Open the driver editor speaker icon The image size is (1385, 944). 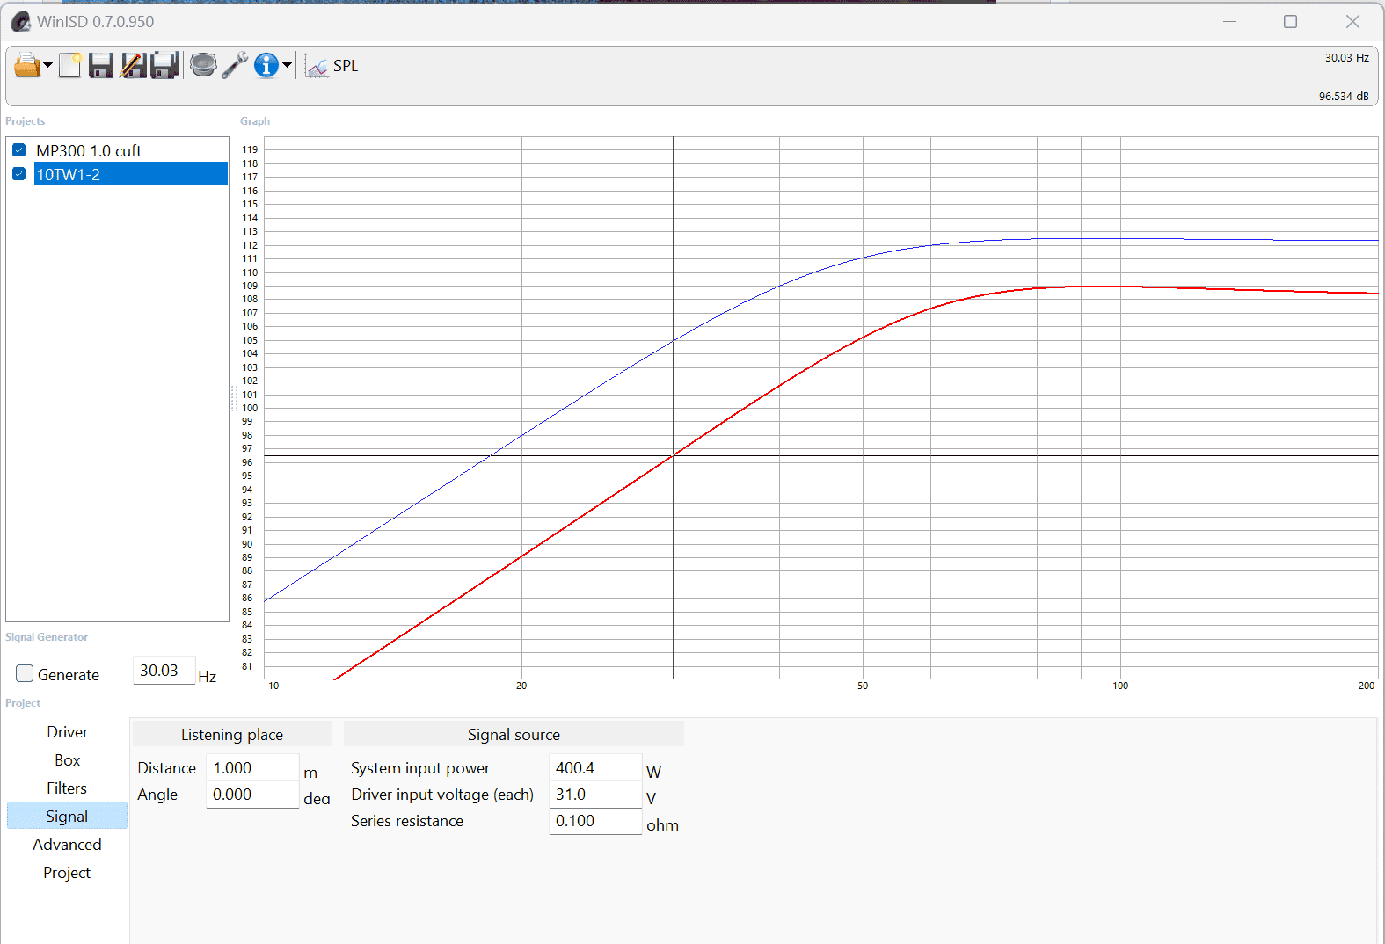click(x=203, y=65)
